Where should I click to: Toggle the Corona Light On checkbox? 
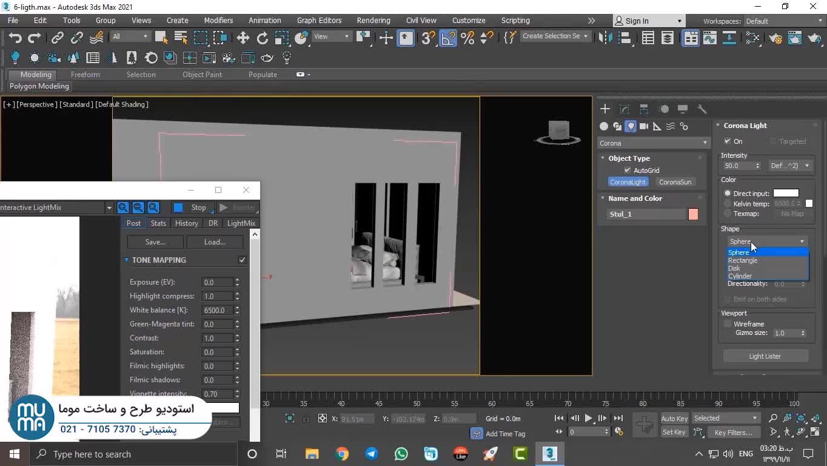click(x=728, y=141)
